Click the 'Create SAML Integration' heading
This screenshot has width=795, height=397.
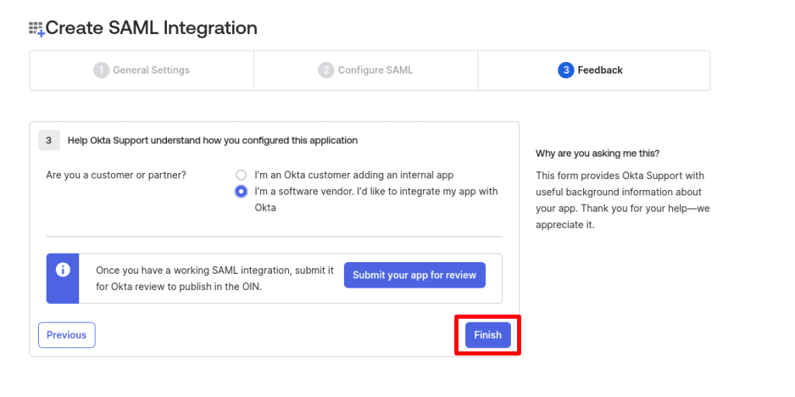tap(151, 29)
